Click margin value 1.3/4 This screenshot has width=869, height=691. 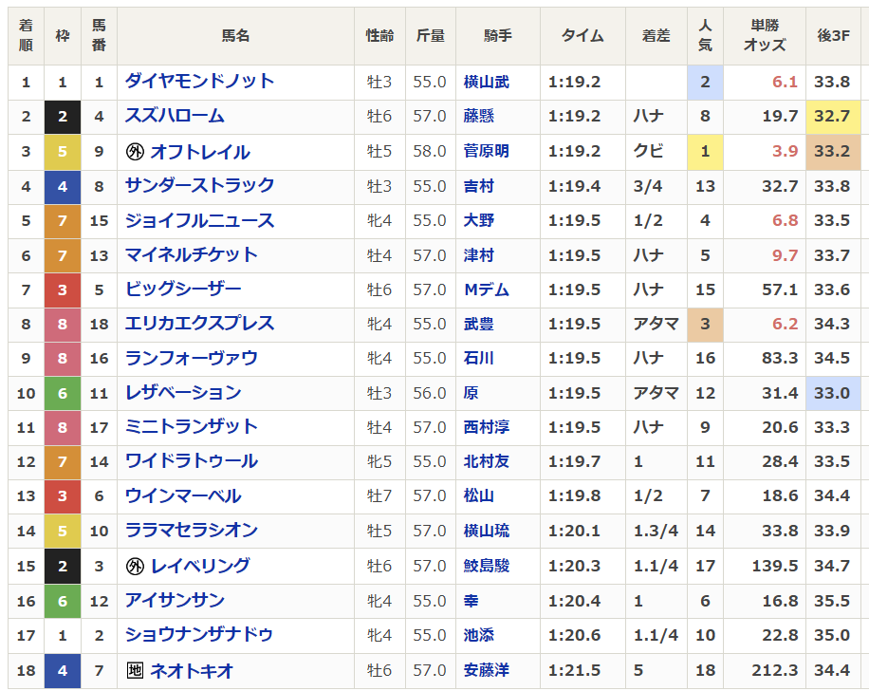tap(656, 531)
